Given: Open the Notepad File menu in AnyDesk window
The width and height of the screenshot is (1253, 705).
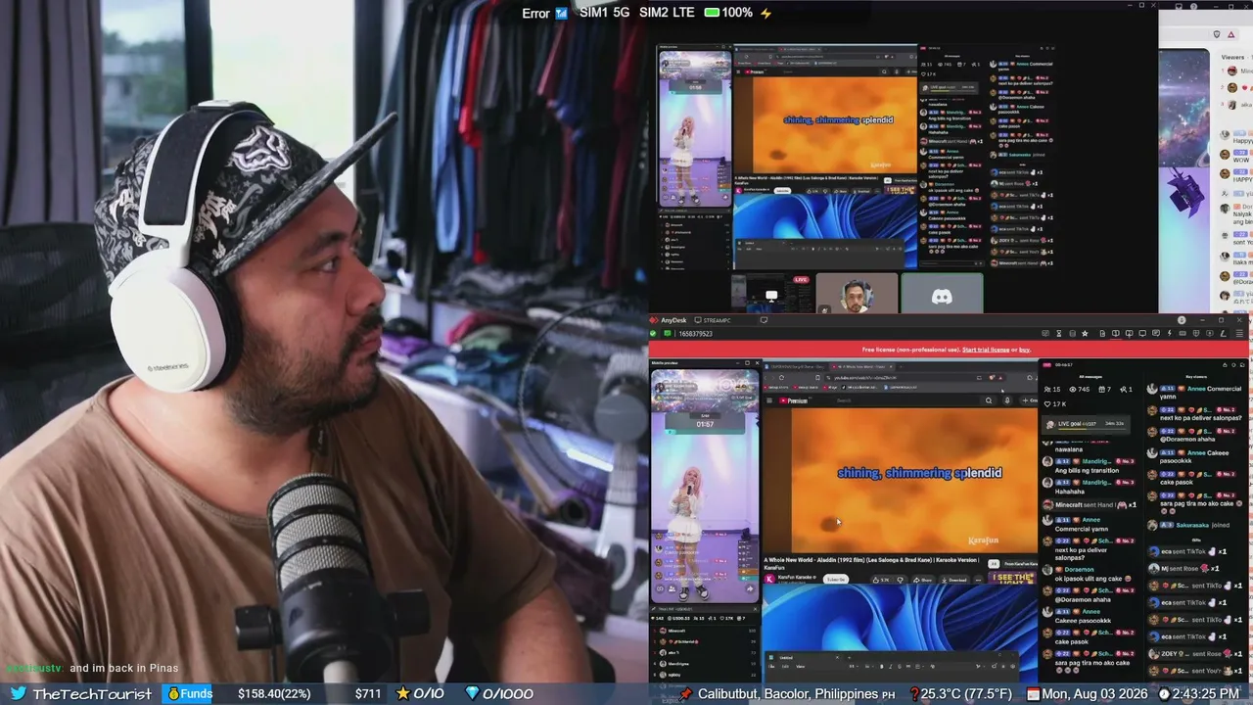Looking at the screenshot, I should [769, 666].
